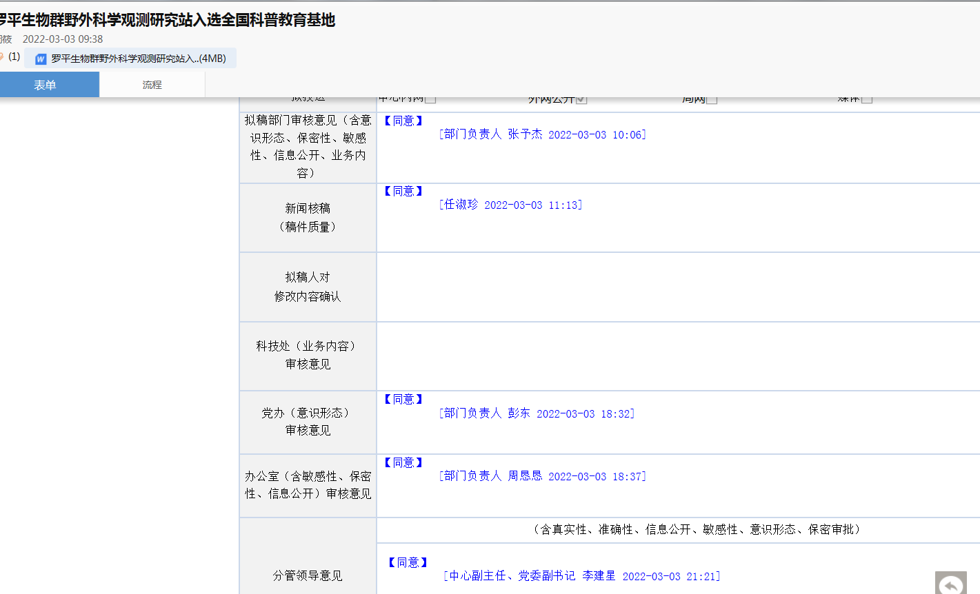Image resolution: width=980 pixels, height=594 pixels.
Task: Enable the 媒体 checkbox
Action: (x=867, y=99)
